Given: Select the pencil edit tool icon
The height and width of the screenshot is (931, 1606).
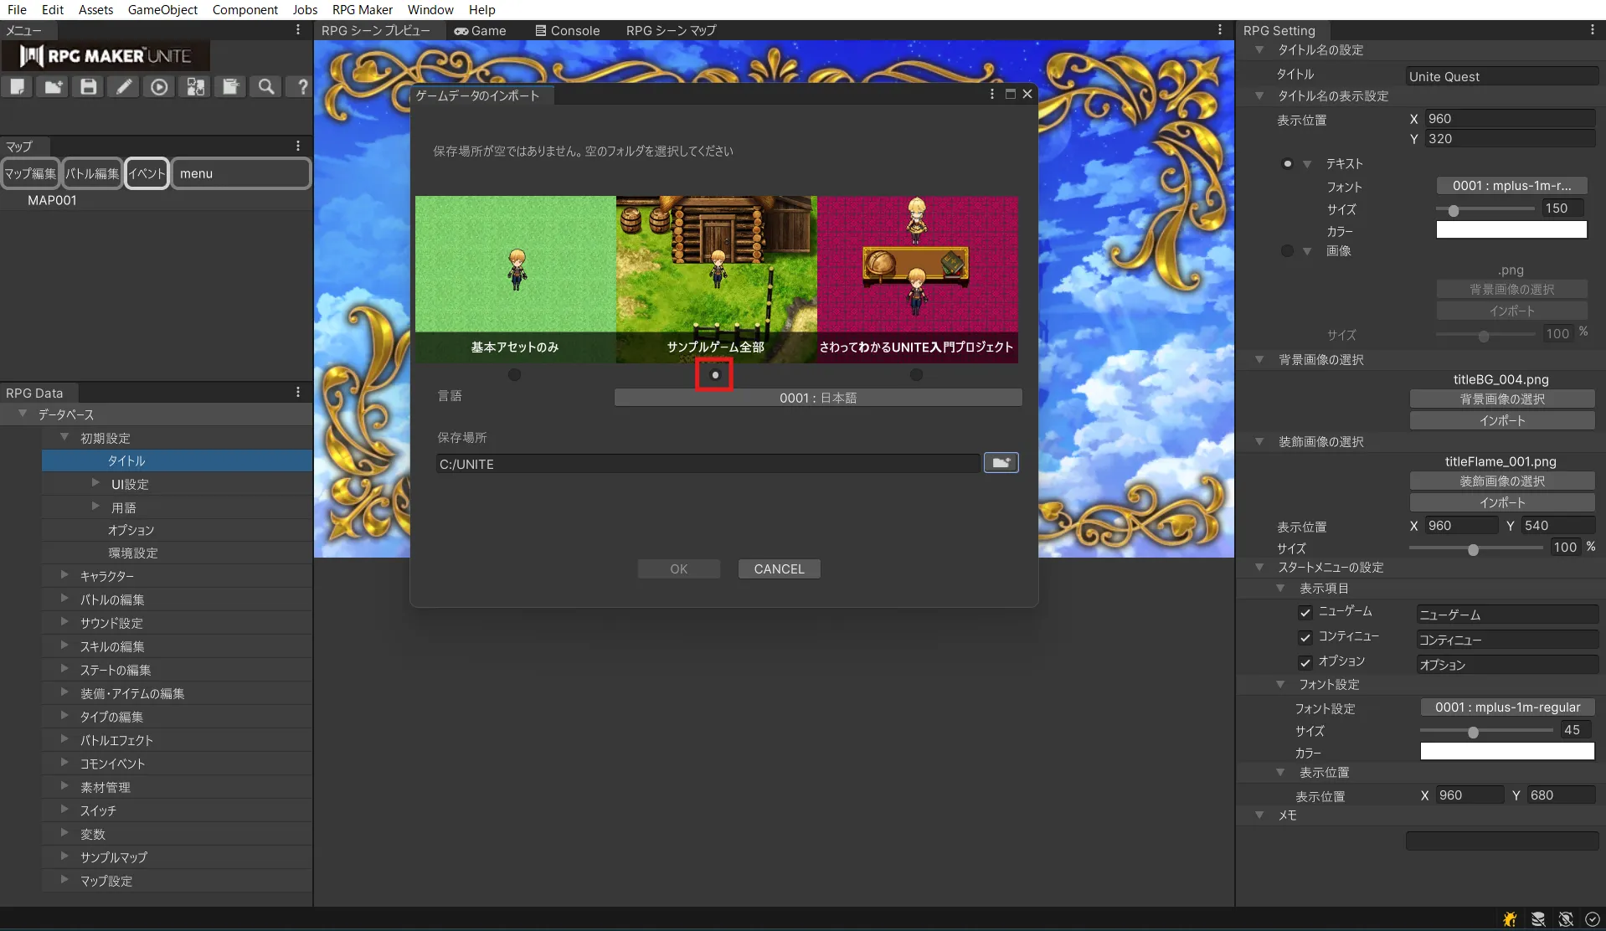Looking at the screenshot, I should pyautogui.click(x=124, y=87).
